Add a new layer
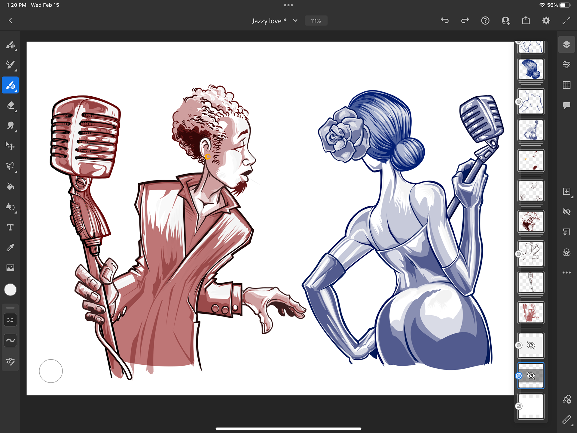The width and height of the screenshot is (577, 433). tap(566, 192)
